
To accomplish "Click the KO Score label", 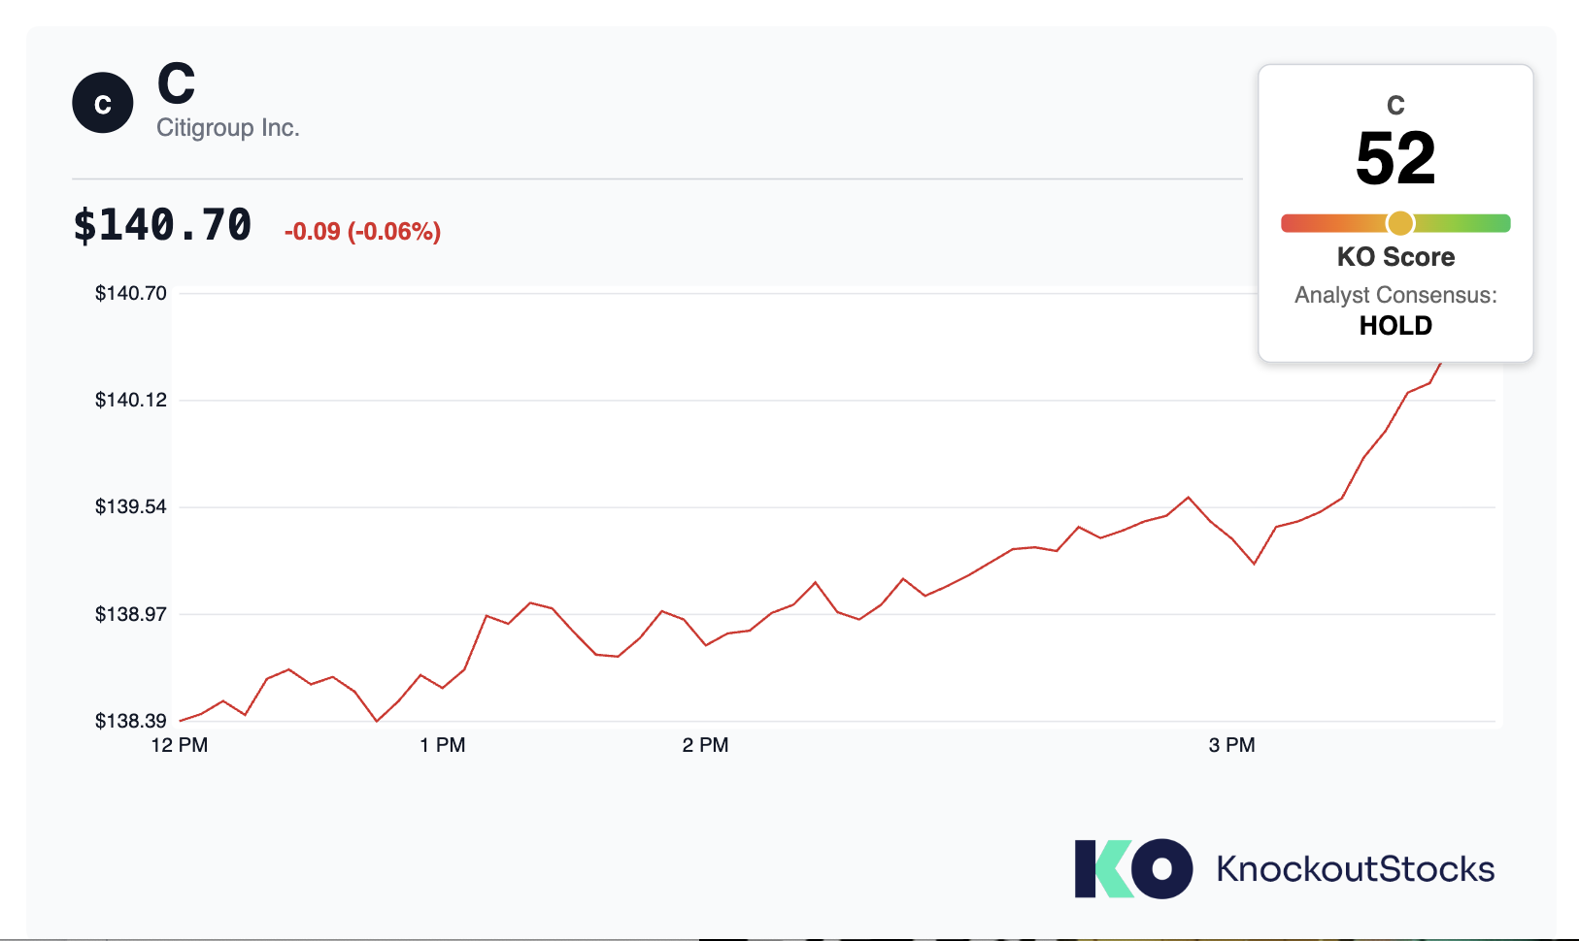I will (x=1395, y=257).
